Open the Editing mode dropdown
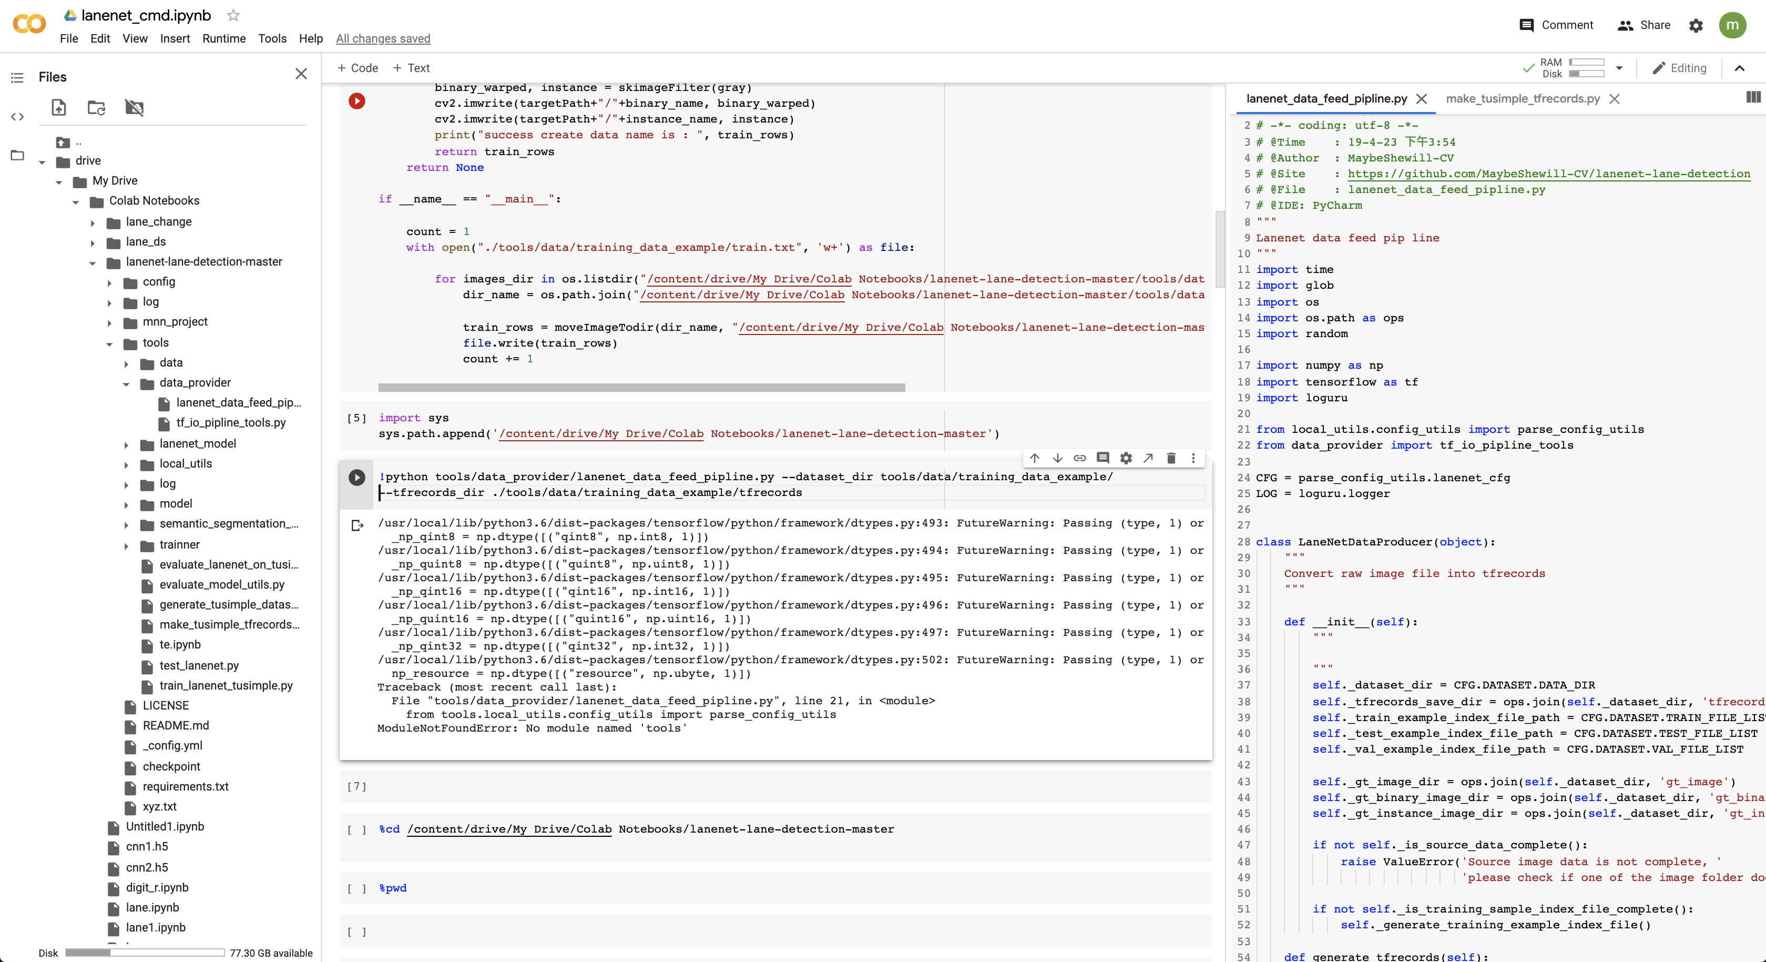1766x962 pixels. click(x=1680, y=68)
